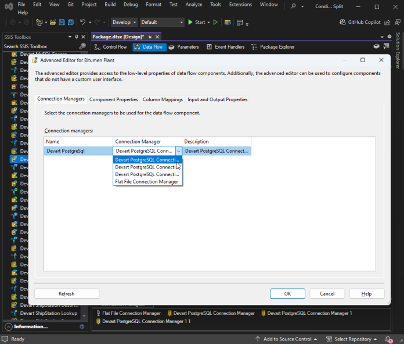Open Component Properties tab
Screen dimensions: 404x344
tap(114, 99)
